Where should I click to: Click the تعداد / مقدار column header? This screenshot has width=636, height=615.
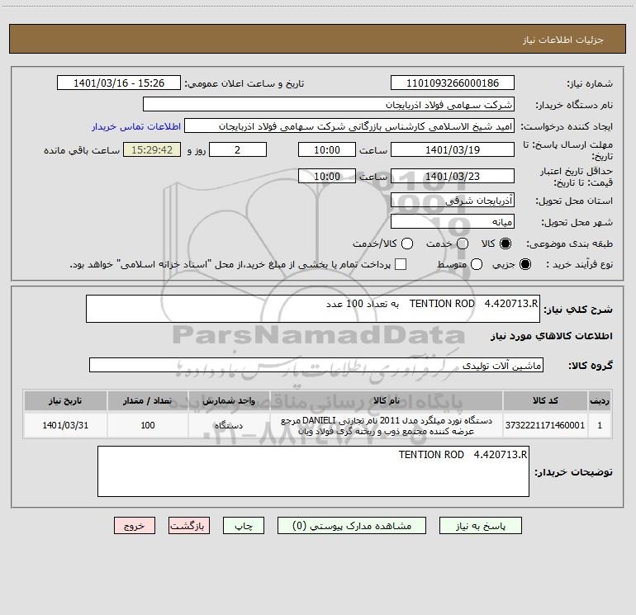(x=148, y=401)
